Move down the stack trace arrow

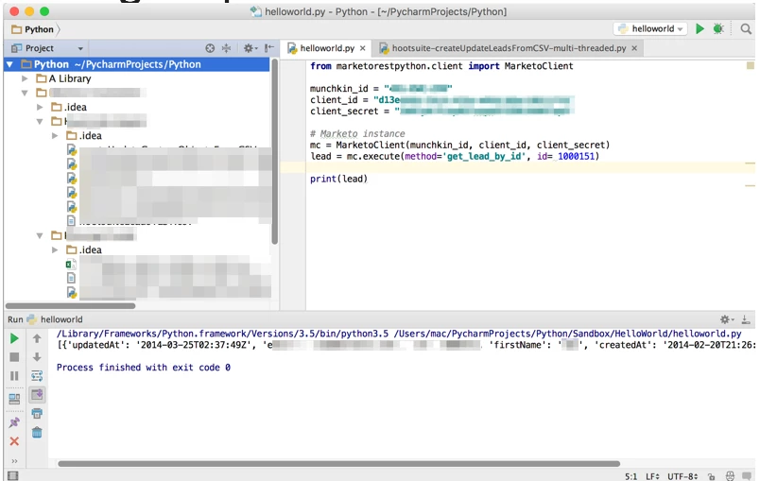[x=37, y=357]
